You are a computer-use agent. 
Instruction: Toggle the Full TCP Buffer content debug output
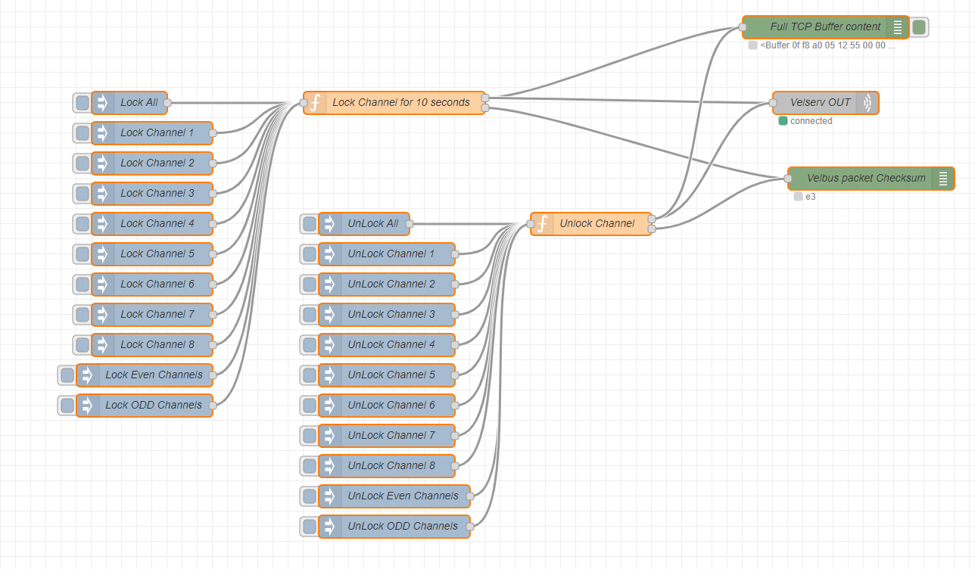(x=919, y=27)
